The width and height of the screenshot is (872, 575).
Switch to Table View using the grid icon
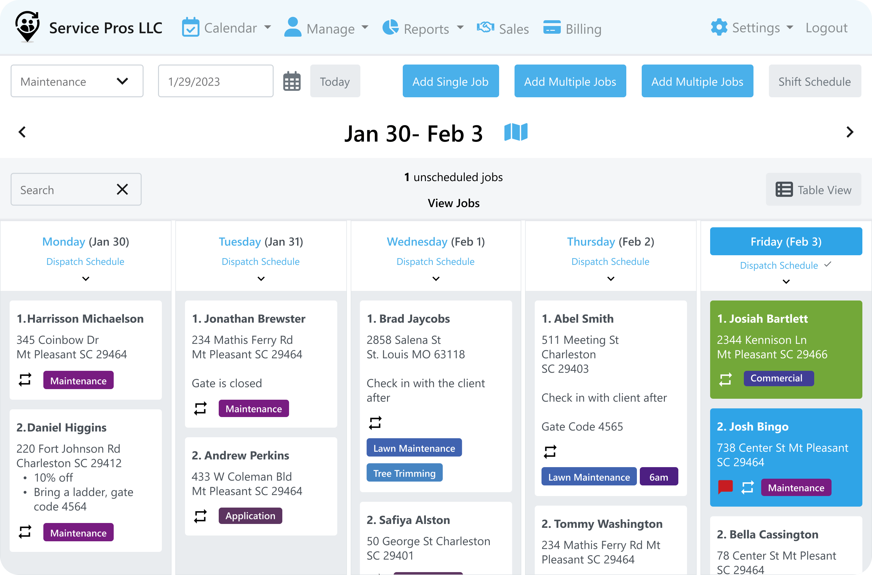pos(784,189)
